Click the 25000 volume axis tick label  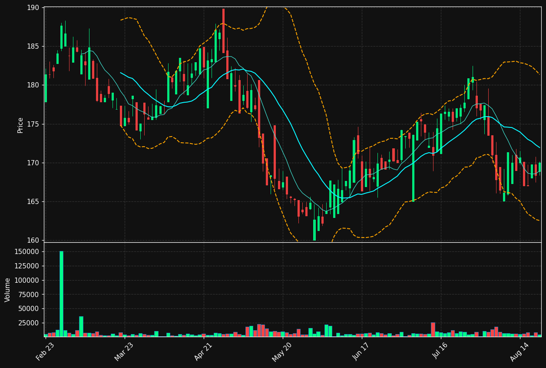coord(29,323)
